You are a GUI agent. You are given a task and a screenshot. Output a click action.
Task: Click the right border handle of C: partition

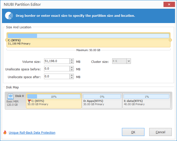tap(170, 40)
